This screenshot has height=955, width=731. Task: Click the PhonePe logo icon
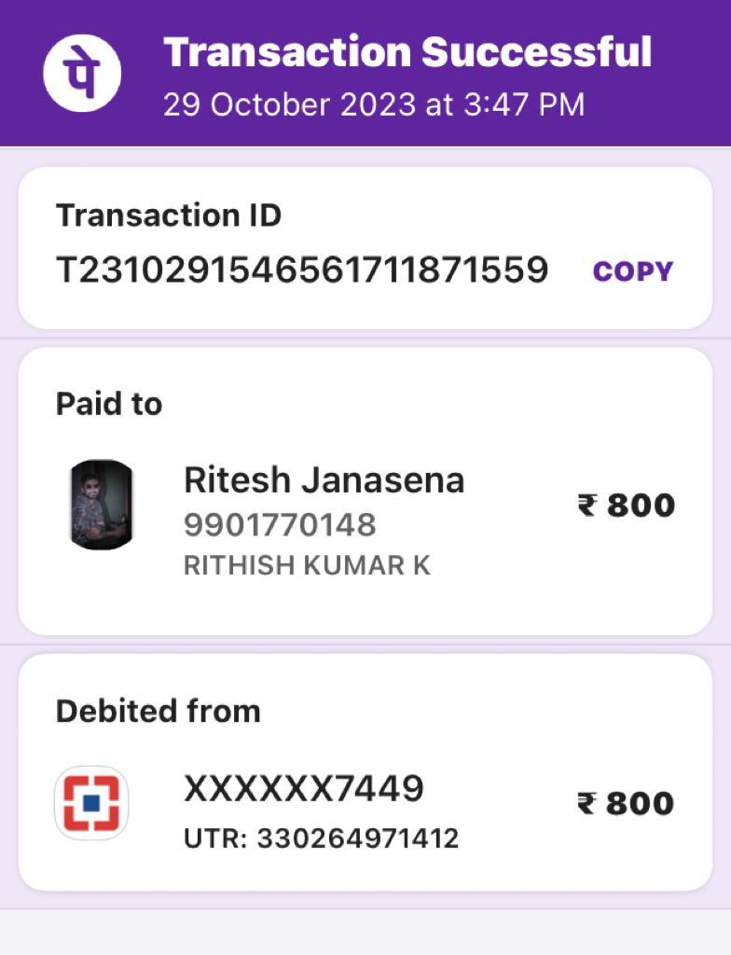point(82,72)
